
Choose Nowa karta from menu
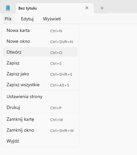click(40, 30)
